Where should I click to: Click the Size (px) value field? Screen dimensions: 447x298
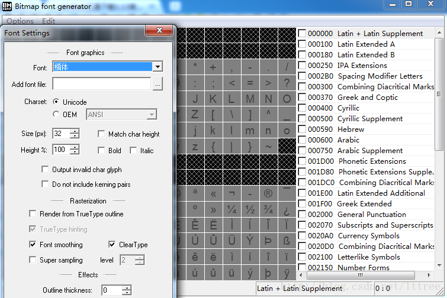click(x=62, y=134)
